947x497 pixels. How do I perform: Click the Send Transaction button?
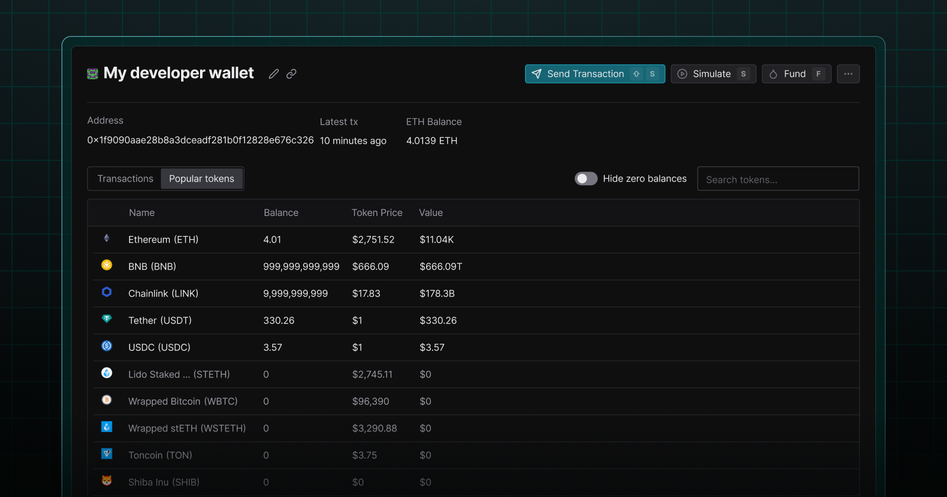[x=595, y=74]
